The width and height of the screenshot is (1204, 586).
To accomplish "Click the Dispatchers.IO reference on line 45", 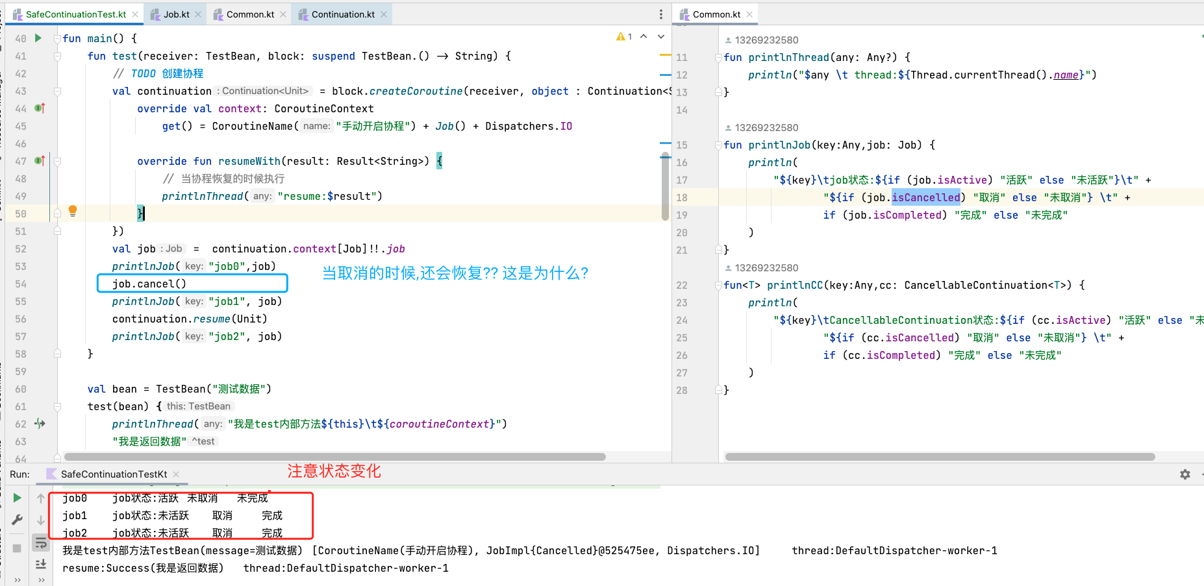I will 529,126.
